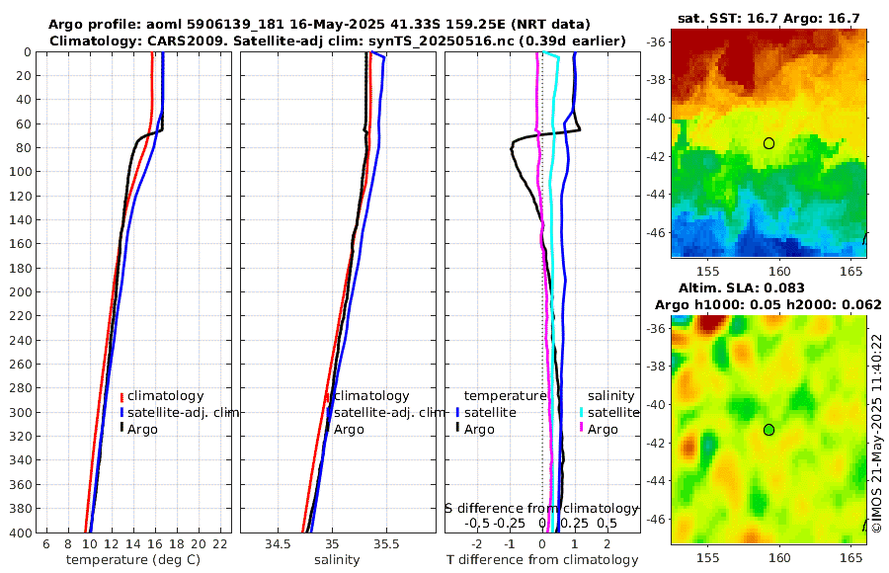Click temperature axis tick '22'
The height and width of the screenshot is (573, 889).
(x=220, y=544)
